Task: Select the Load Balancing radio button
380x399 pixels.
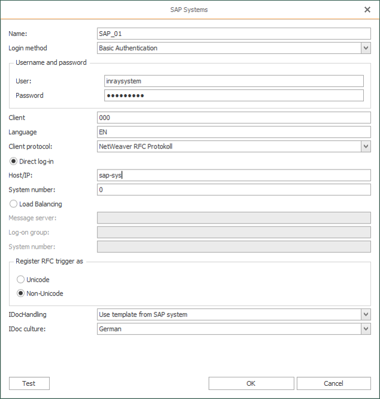Action: (14, 204)
